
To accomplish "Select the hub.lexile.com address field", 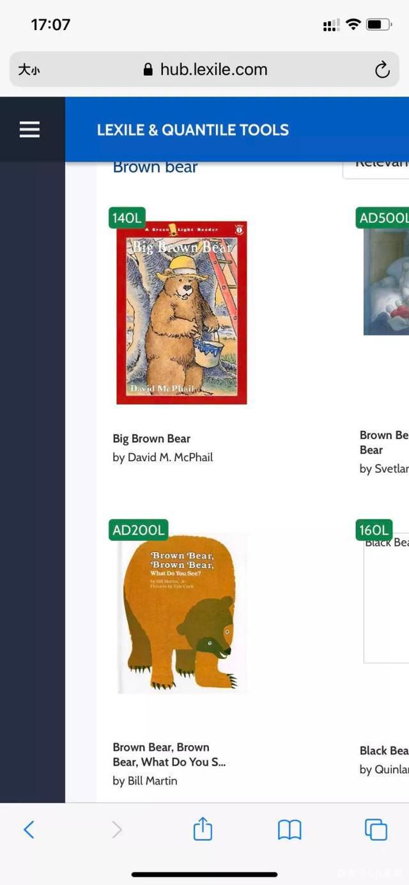I will [x=204, y=70].
